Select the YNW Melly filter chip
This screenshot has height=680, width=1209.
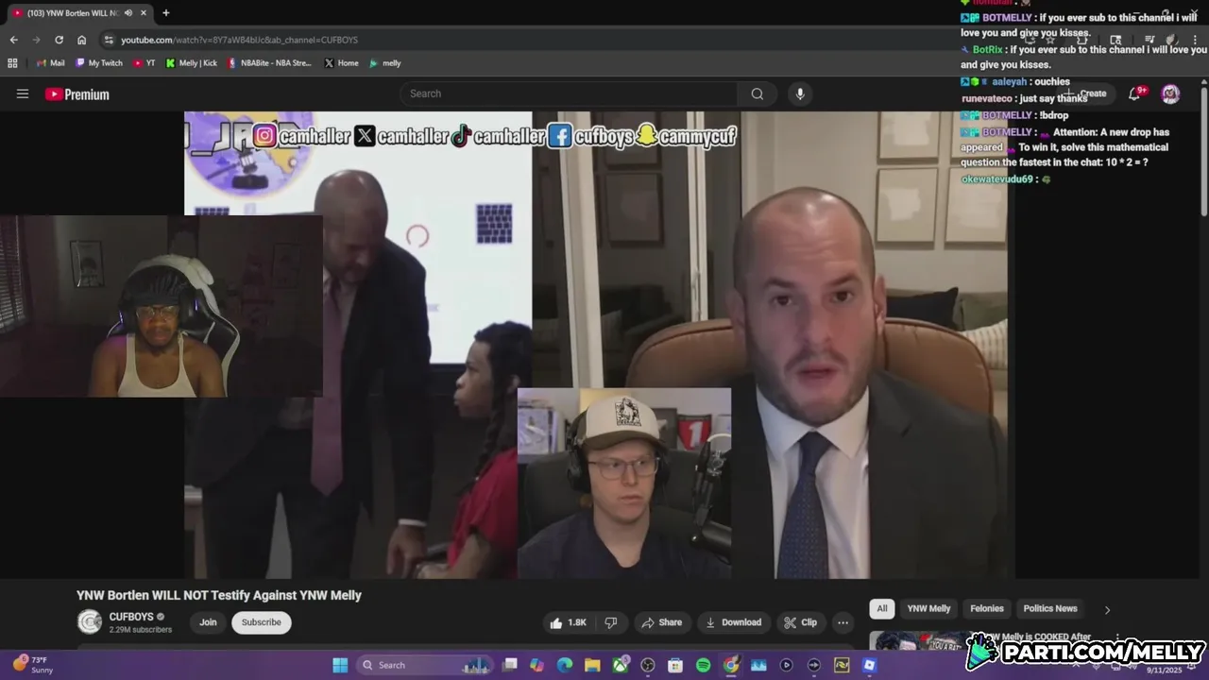(x=928, y=608)
